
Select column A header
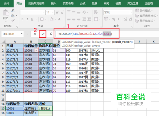15,42
